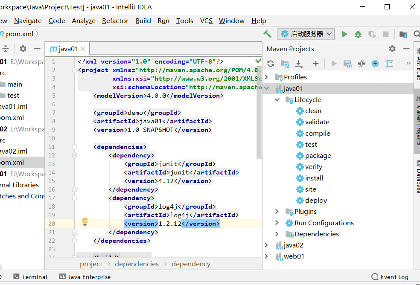Image resolution: width=420 pixels, height=285 pixels.
Task: Open the Tools menu
Action: tap(184, 21)
